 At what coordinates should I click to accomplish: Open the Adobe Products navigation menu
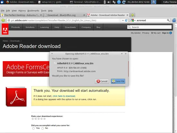15,27
